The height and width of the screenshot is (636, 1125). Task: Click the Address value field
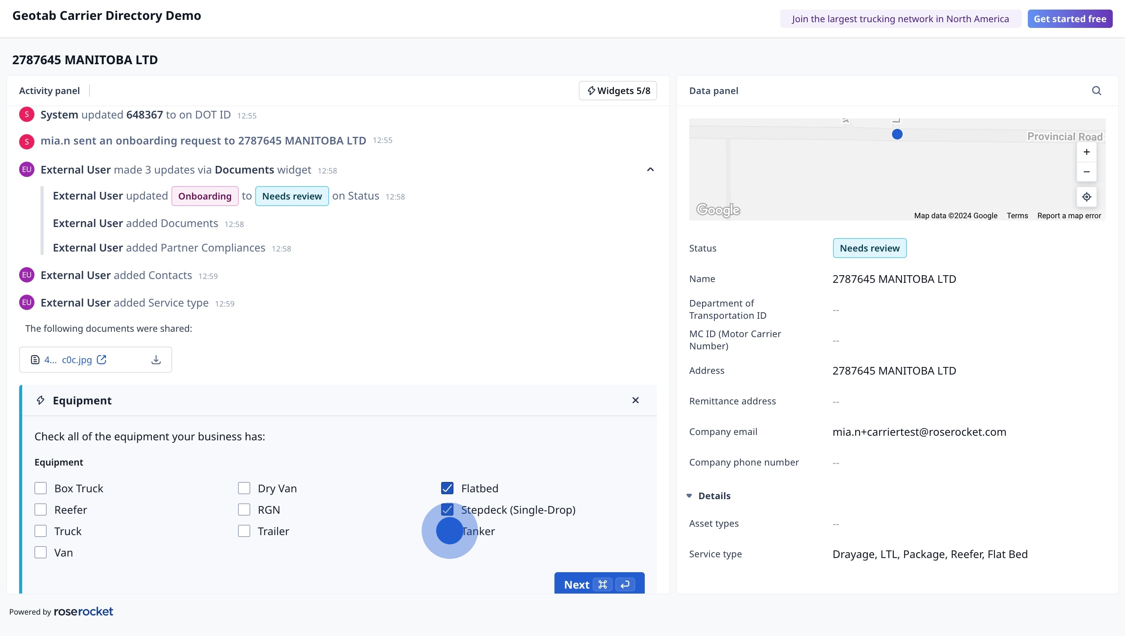coord(894,370)
